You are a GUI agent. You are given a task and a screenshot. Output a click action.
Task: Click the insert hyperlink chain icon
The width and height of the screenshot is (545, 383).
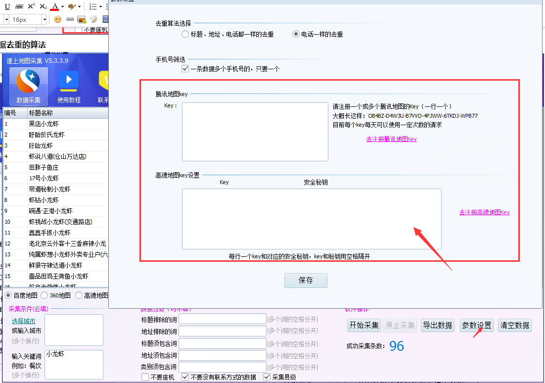pyautogui.click(x=70, y=19)
